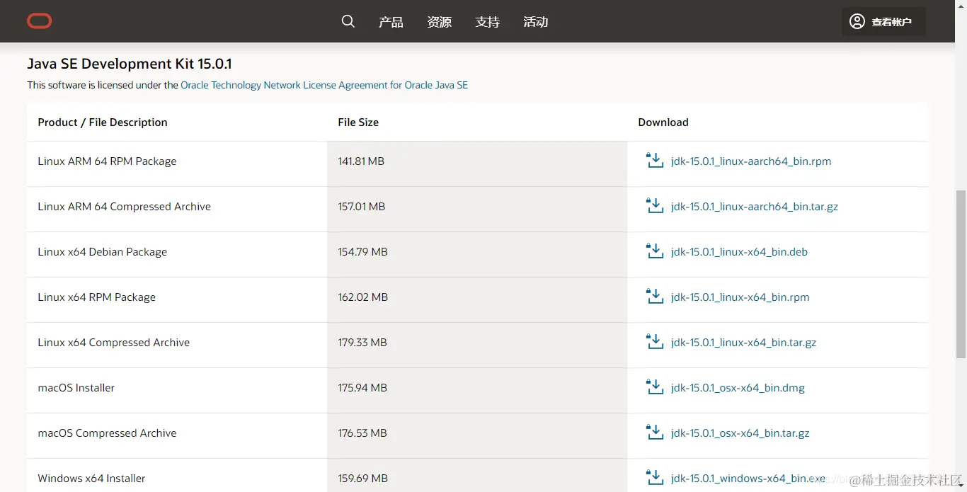Click download icon for linux-x64_bin.deb
967x492 pixels.
click(655, 251)
